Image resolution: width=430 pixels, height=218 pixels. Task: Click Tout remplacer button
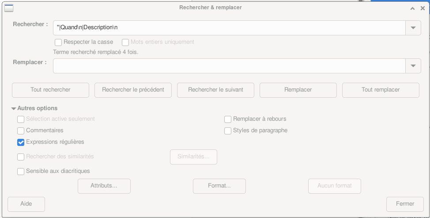tap(381, 90)
